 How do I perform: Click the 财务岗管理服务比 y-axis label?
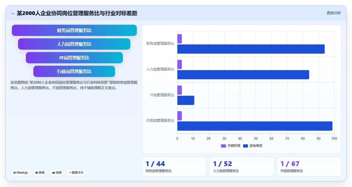pos(160,43)
